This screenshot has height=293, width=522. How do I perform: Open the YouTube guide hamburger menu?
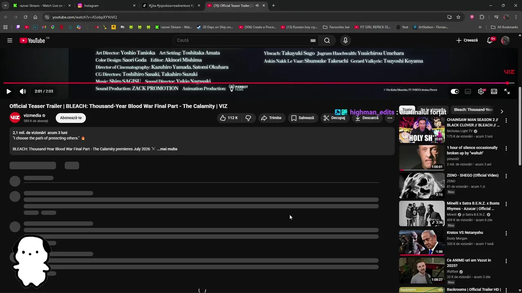coord(10,40)
